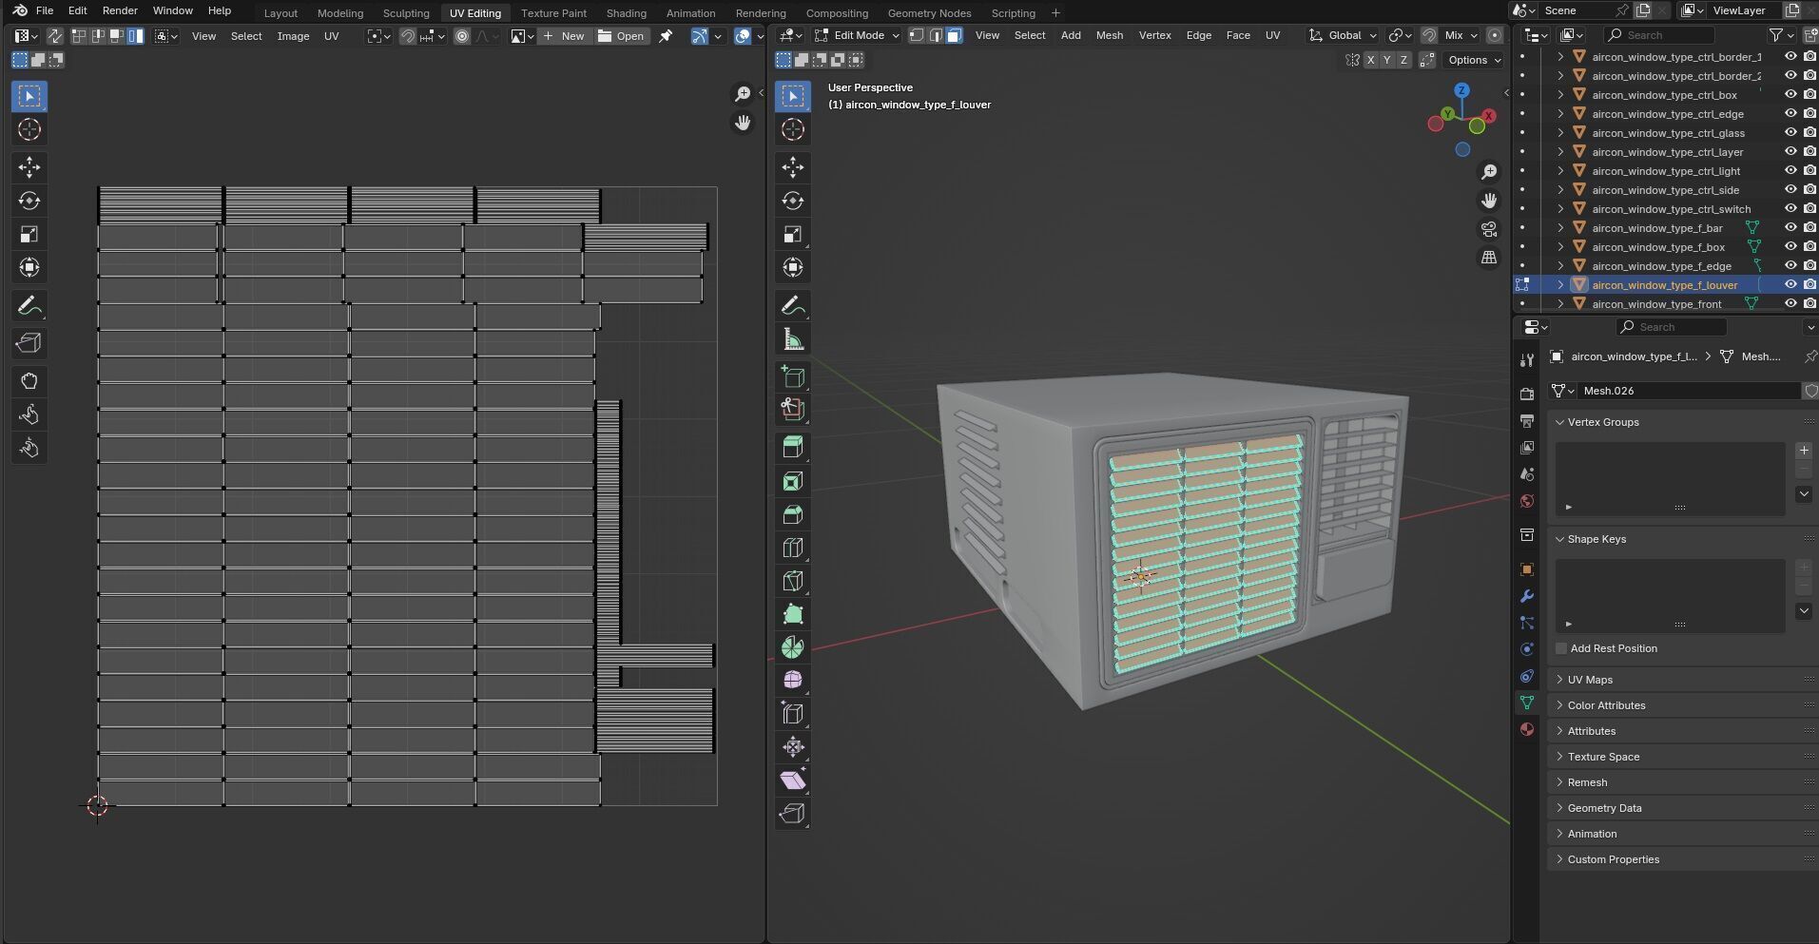
Task: Expand the Color Attributes panel
Action: 1606,705
